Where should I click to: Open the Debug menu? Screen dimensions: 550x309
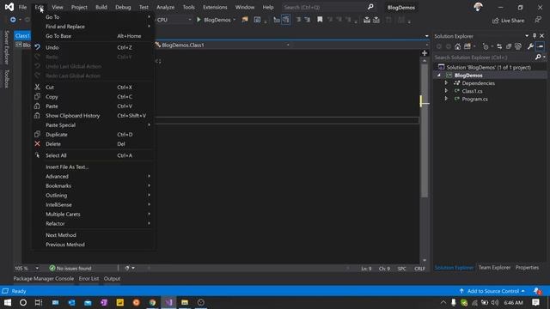123,7
